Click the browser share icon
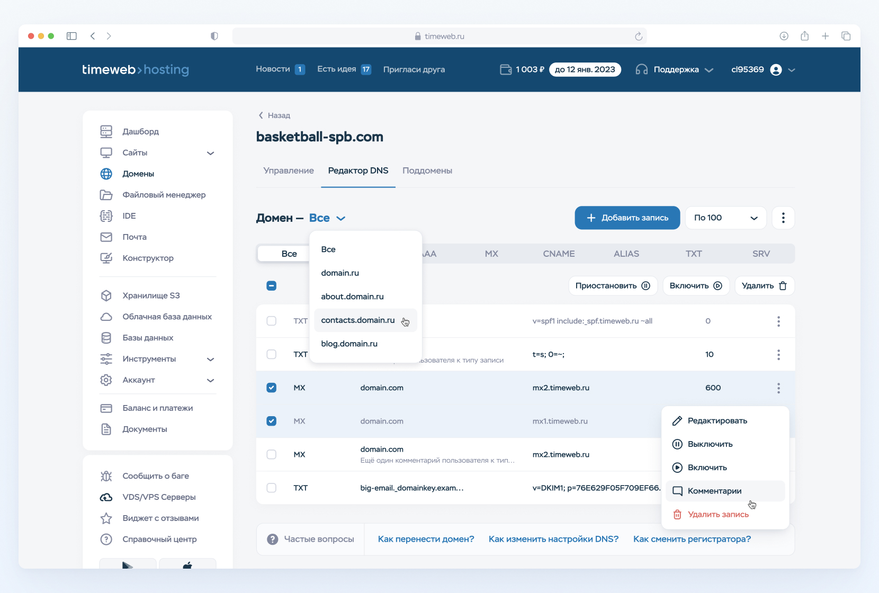879x593 pixels. [805, 36]
